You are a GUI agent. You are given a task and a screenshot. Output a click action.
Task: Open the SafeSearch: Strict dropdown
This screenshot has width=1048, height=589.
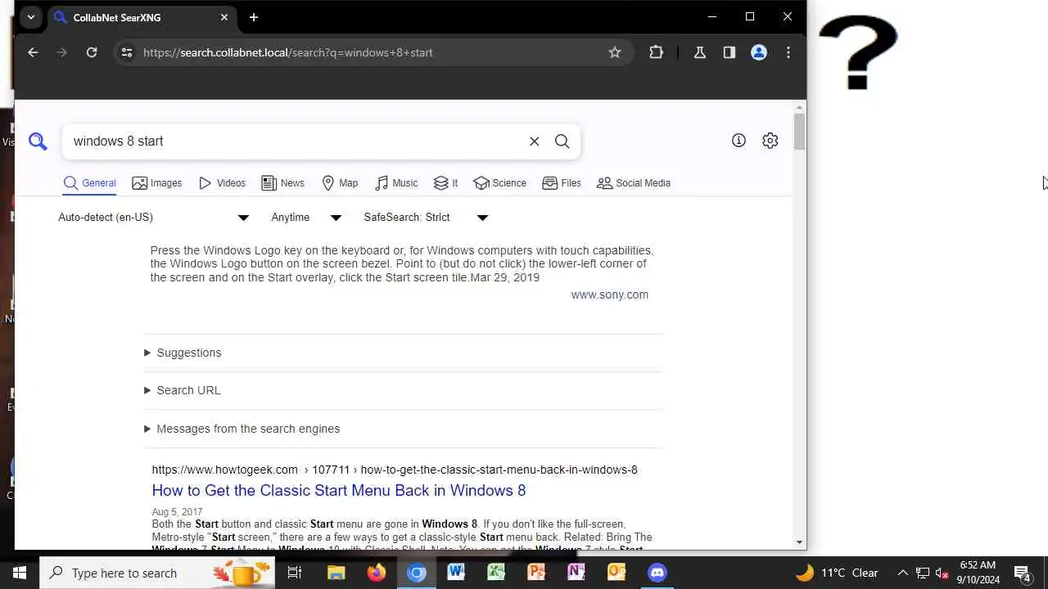pyautogui.click(x=426, y=218)
